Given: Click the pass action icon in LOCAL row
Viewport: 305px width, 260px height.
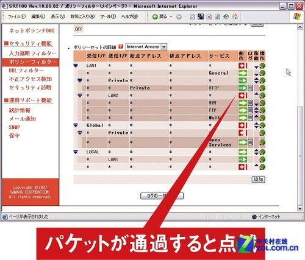Looking at the screenshot, I should pos(243,152).
